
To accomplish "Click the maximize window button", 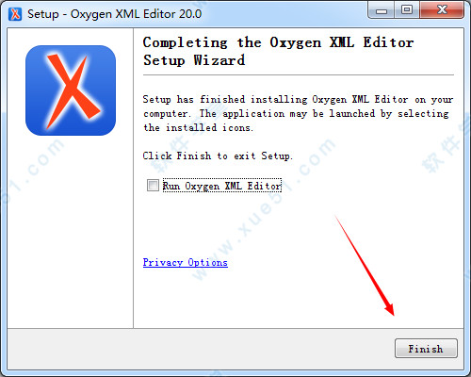I will pyautogui.click(x=407, y=10).
